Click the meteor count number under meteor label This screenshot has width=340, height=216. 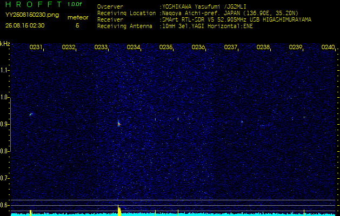point(77,25)
